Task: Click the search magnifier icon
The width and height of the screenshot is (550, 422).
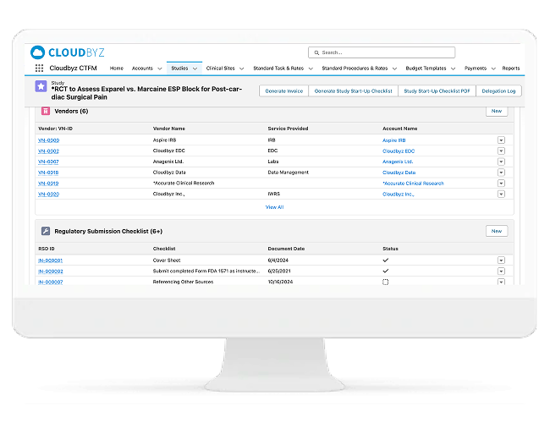Action: coord(316,52)
